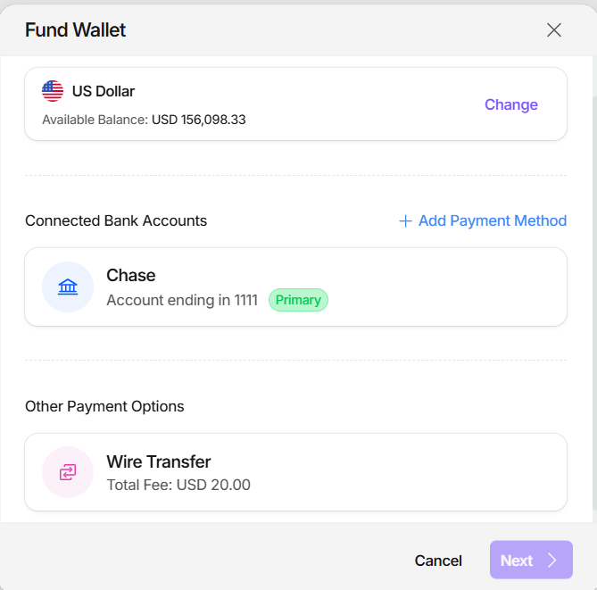
Task: Click the Change currency link
Action: tap(511, 104)
